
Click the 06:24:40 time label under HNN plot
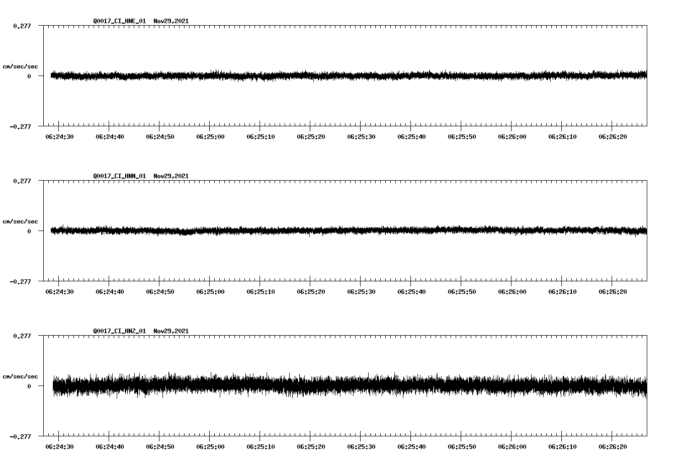coord(110,291)
